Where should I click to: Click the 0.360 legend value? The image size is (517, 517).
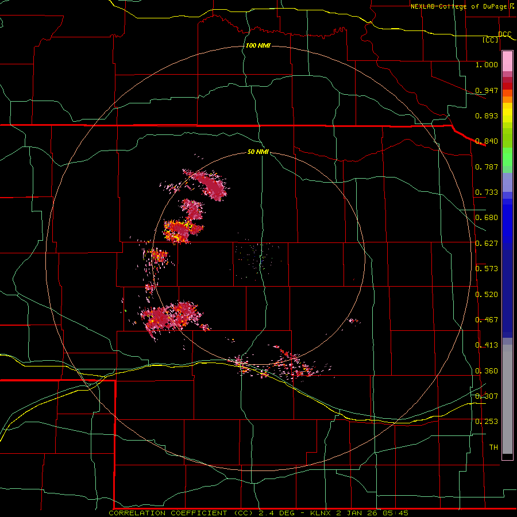[487, 371]
